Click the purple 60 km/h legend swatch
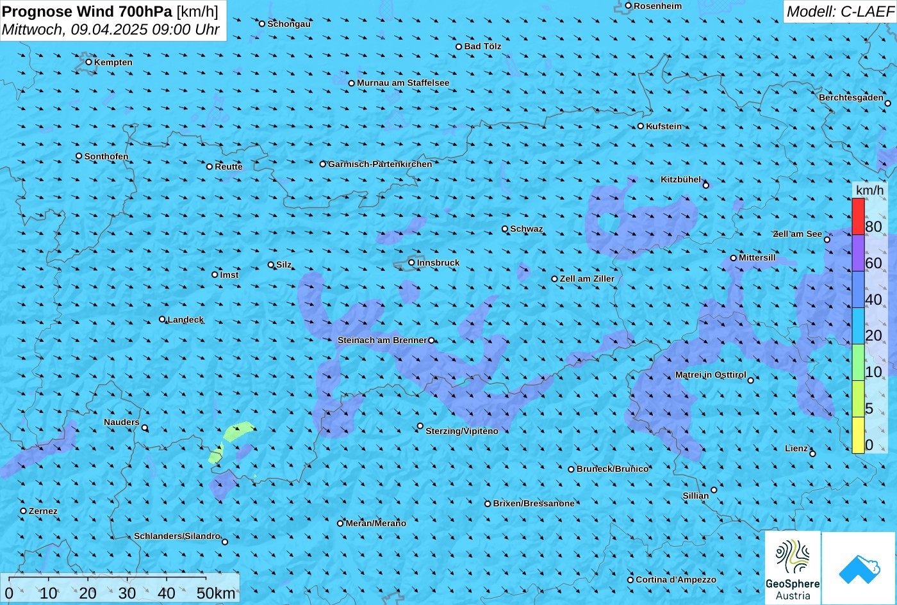This screenshot has width=897, height=605. click(x=858, y=253)
